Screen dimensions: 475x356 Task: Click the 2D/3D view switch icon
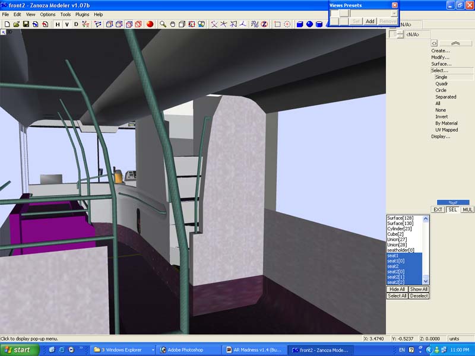click(x=255, y=24)
